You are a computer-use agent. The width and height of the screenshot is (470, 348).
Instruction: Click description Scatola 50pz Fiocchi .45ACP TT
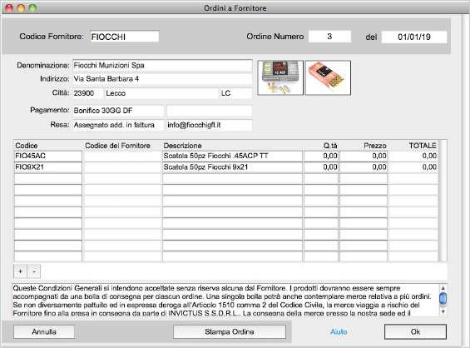click(232, 156)
